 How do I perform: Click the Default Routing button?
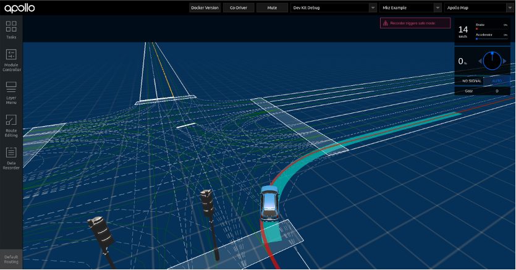click(x=11, y=259)
